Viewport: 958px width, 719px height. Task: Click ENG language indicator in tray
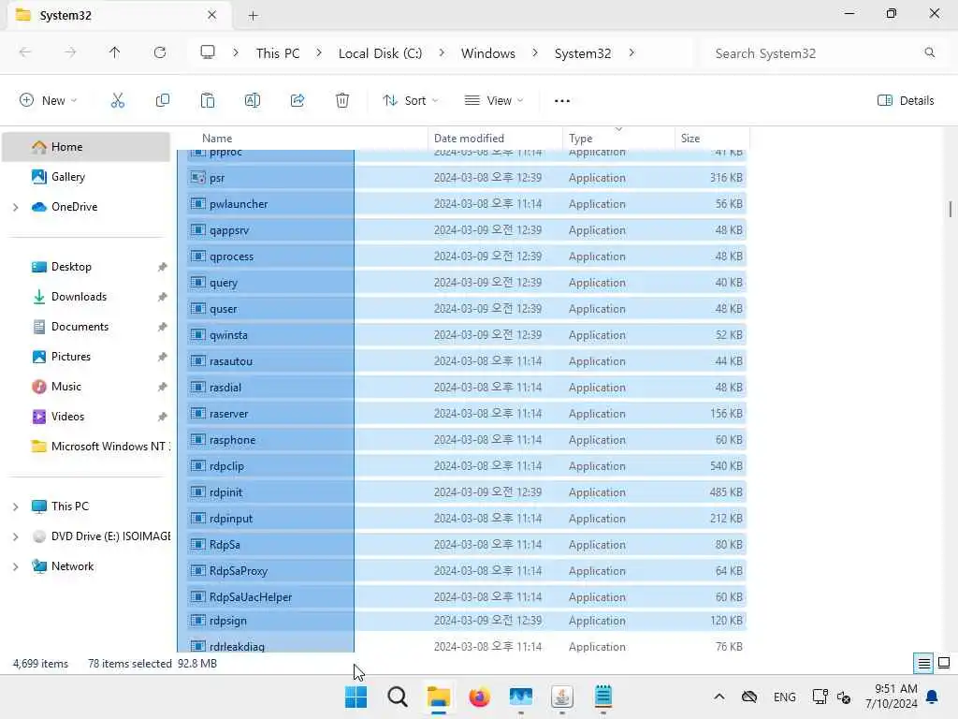point(784,697)
